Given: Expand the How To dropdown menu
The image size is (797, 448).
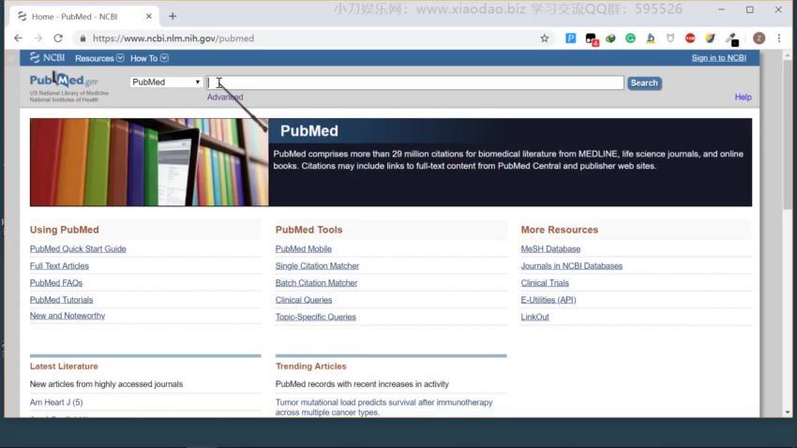Looking at the screenshot, I should click(149, 58).
